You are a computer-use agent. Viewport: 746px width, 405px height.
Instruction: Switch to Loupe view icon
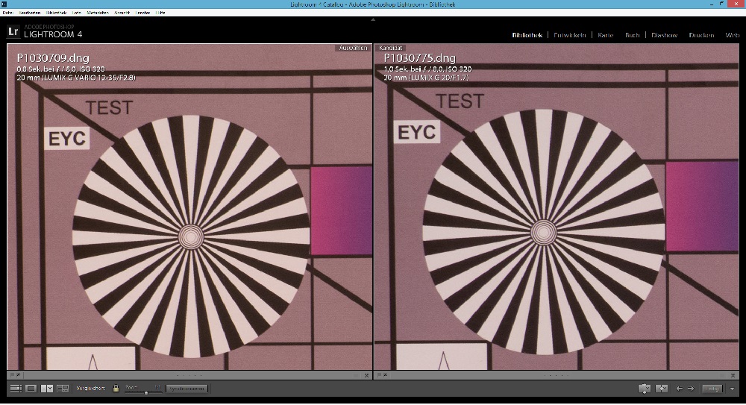31,389
